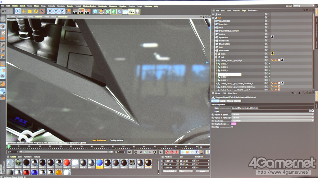318x178 pixels.
Task: Activate the Scale tool
Action: pyautogui.click(x=30, y=11)
